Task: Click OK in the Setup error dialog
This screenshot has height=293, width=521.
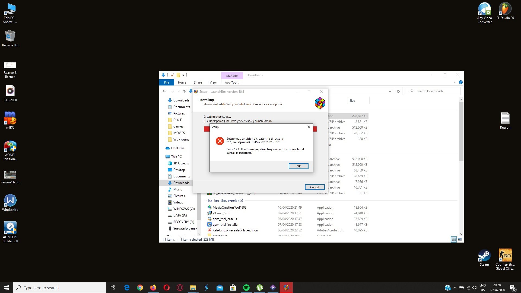Action: point(298,166)
